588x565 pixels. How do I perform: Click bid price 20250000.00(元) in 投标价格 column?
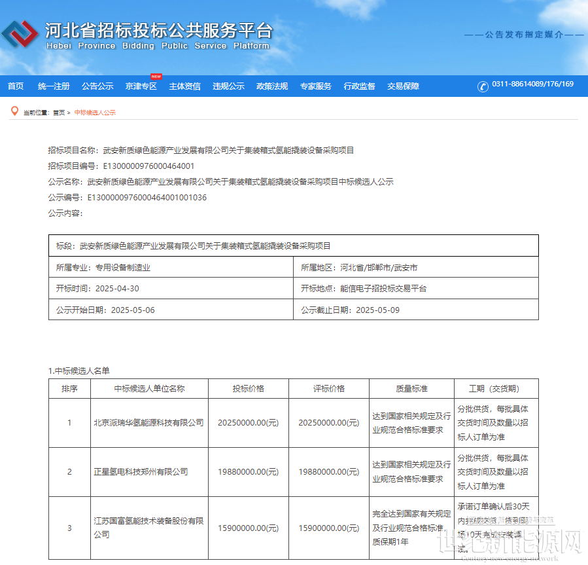pos(249,423)
